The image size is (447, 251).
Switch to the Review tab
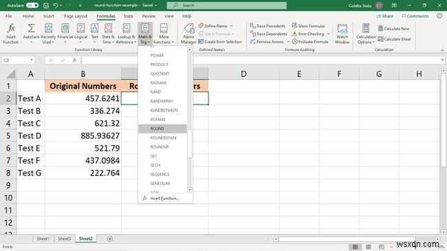[x=149, y=17]
